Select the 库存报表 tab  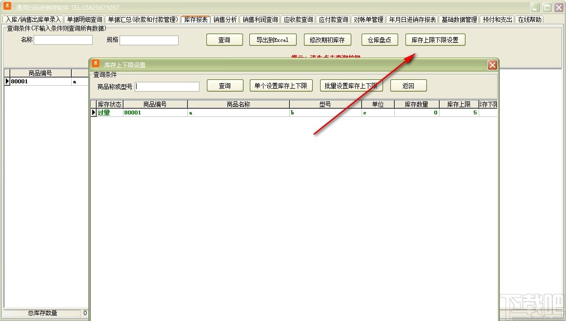point(195,20)
